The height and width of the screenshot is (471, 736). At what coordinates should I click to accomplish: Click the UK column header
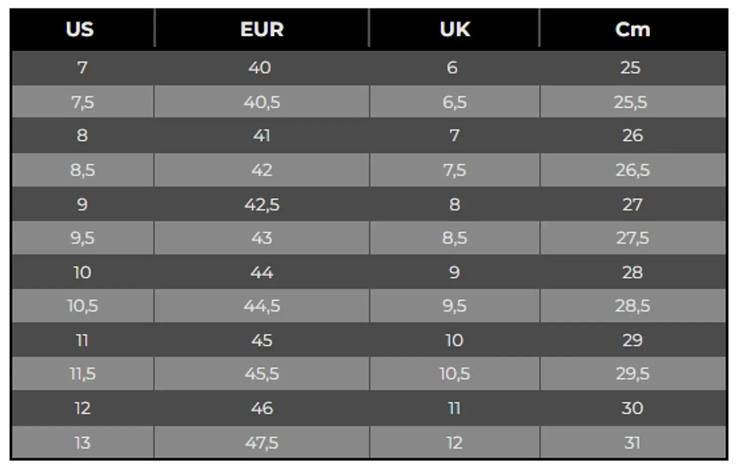tap(454, 29)
